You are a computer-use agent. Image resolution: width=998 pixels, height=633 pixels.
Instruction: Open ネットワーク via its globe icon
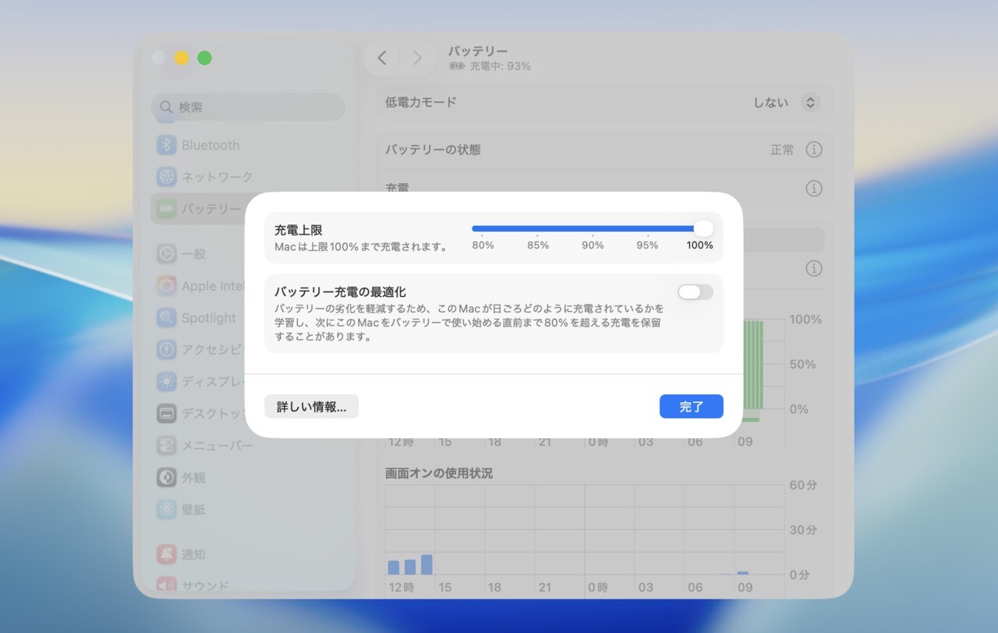[x=166, y=177]
